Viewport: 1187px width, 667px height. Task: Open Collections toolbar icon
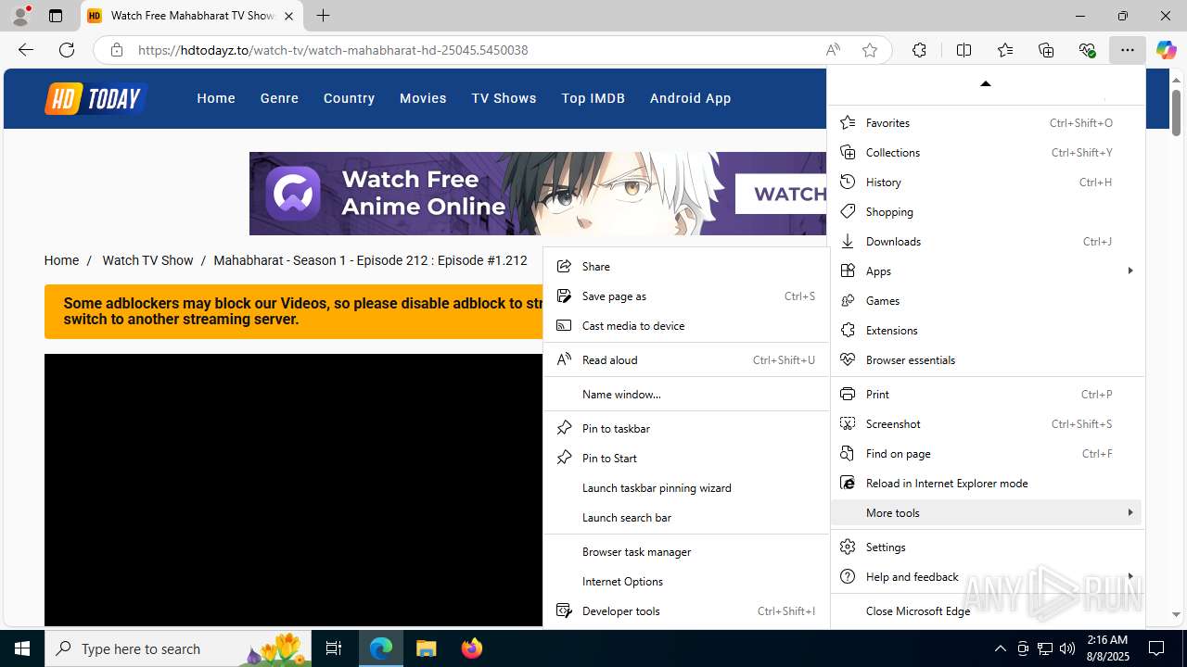tap(1046, 50)
